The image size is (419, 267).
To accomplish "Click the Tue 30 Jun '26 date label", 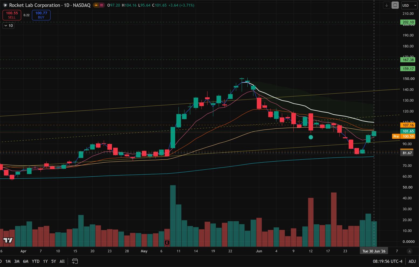I will click(x=374, y=251).
